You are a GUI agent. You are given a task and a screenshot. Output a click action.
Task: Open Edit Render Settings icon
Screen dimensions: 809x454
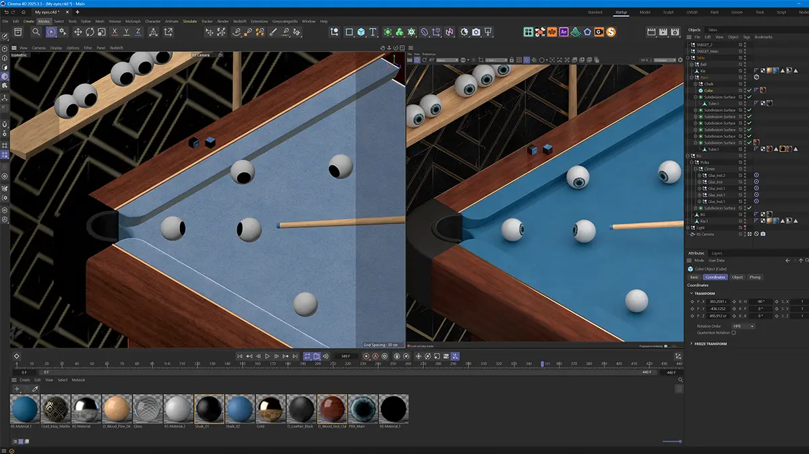coord(676,32)
